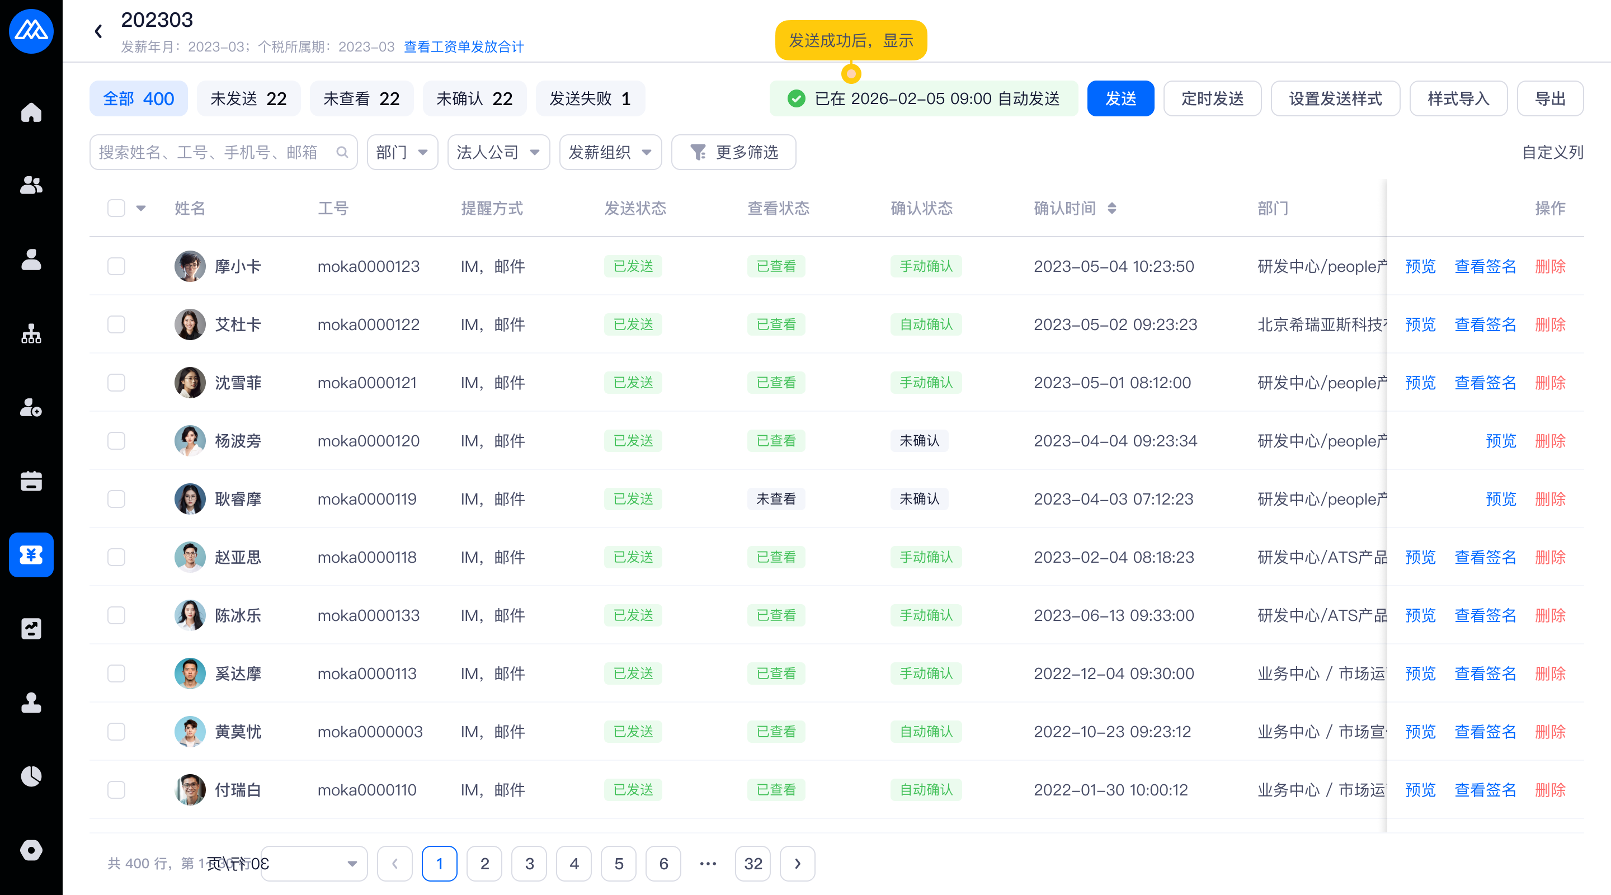The height and width of the screenshot is (895, 1611).
Task: Click the home icon in sidebar
Action: [31, 112]
